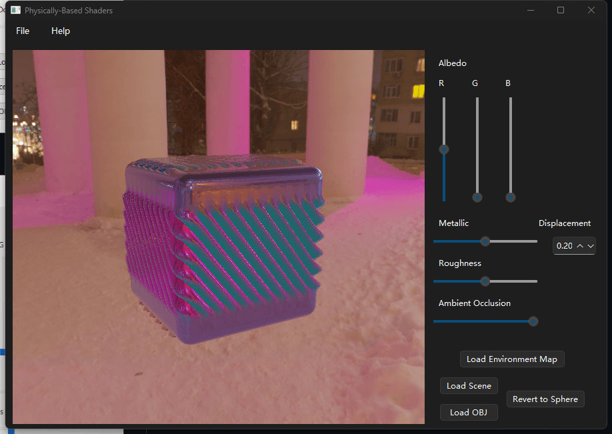Click the Metallic label
The width and height of the screenshot is (612, 434).
453,223
